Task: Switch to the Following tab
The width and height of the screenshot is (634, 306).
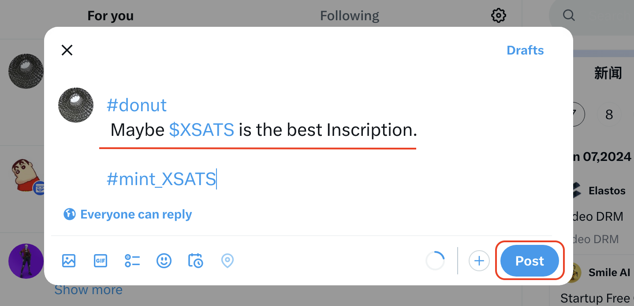Action: [349, 16]
